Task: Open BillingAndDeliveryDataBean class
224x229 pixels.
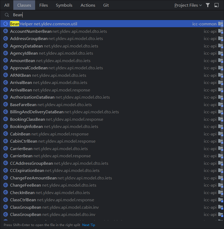Action: 112,112
